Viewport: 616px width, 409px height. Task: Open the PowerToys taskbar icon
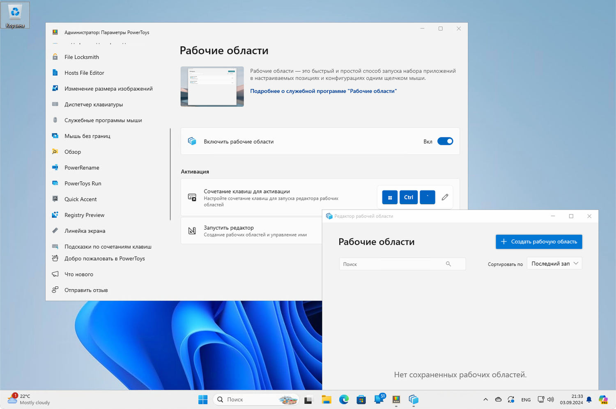tap(396, 400)
